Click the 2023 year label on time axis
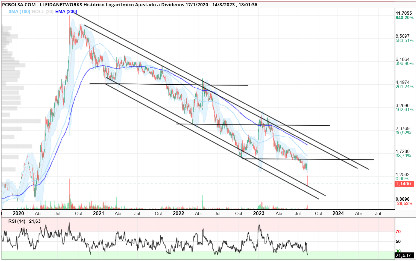Screen dimensions: 417x261 point(259,213)
